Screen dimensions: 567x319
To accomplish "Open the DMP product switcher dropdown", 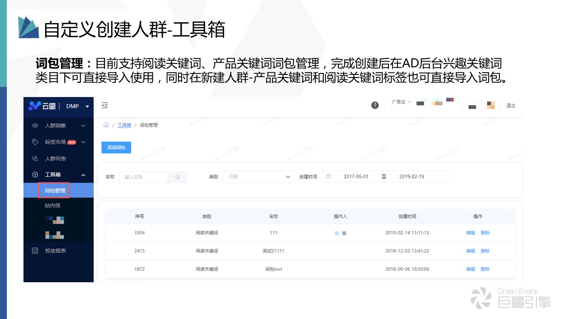I will [80, 106].
